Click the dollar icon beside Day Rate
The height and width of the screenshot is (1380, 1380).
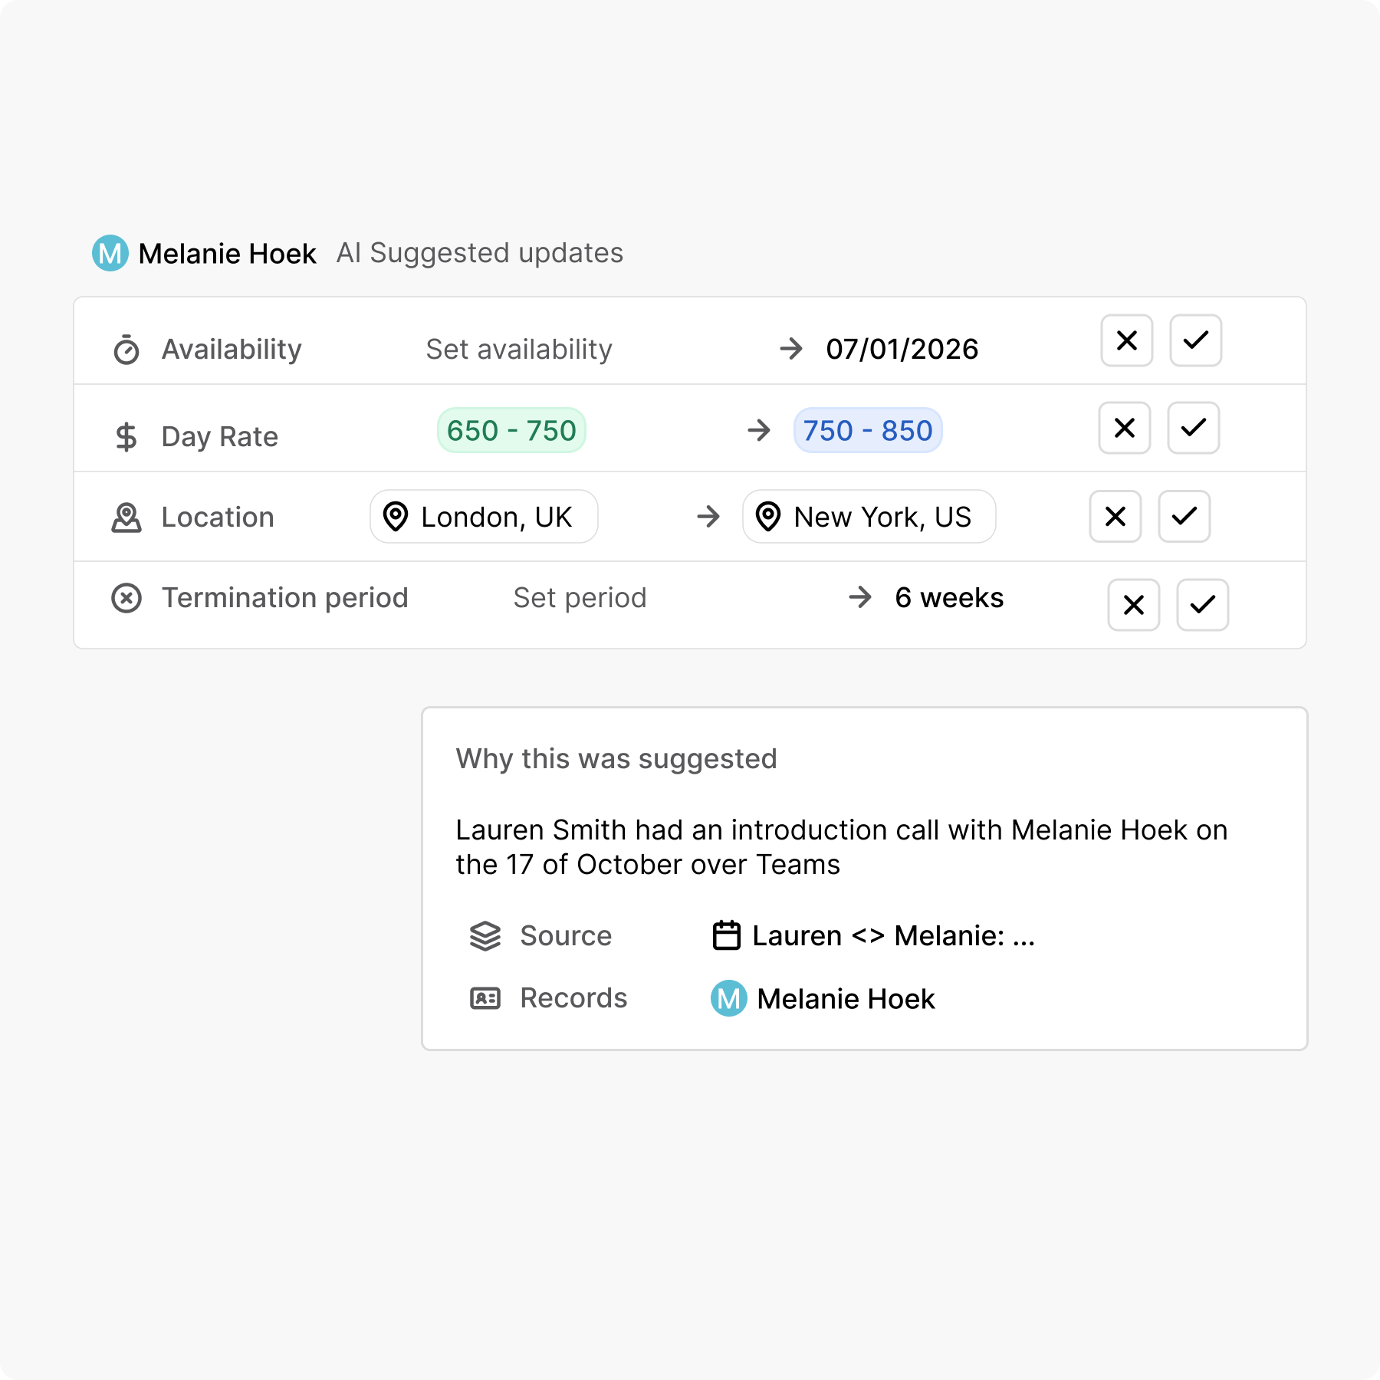126,435
